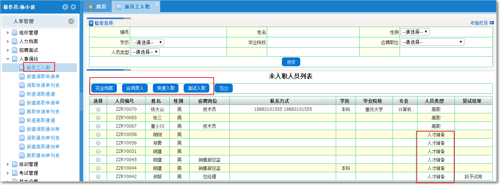Image resolution: width=500 pixels, height=185 pixels.
Task: Select radio button for ZZRY0042 郑毅
Action: coord(98,177)
